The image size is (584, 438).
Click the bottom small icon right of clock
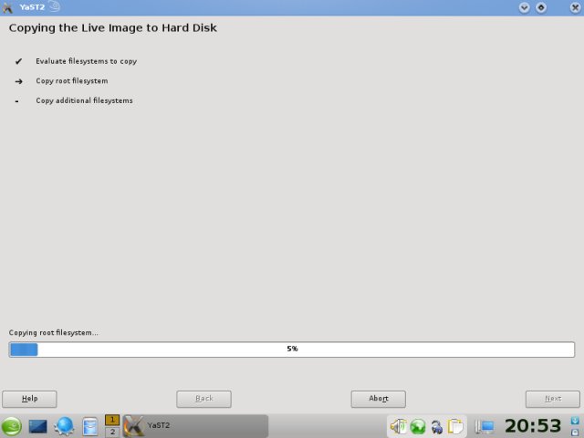[x=575, y=432]
